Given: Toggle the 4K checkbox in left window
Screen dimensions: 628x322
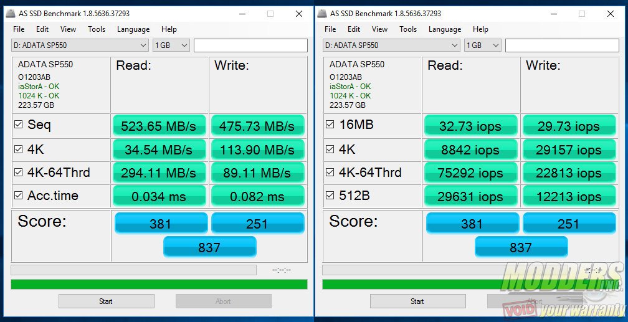Looking at the screenshot, I should (19, 149).
